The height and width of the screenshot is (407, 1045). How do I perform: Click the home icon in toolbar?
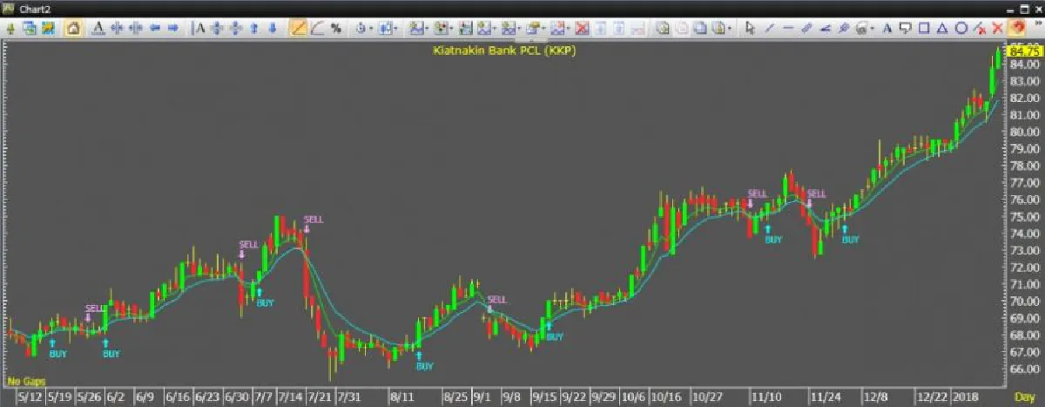(x=73, y=28)
